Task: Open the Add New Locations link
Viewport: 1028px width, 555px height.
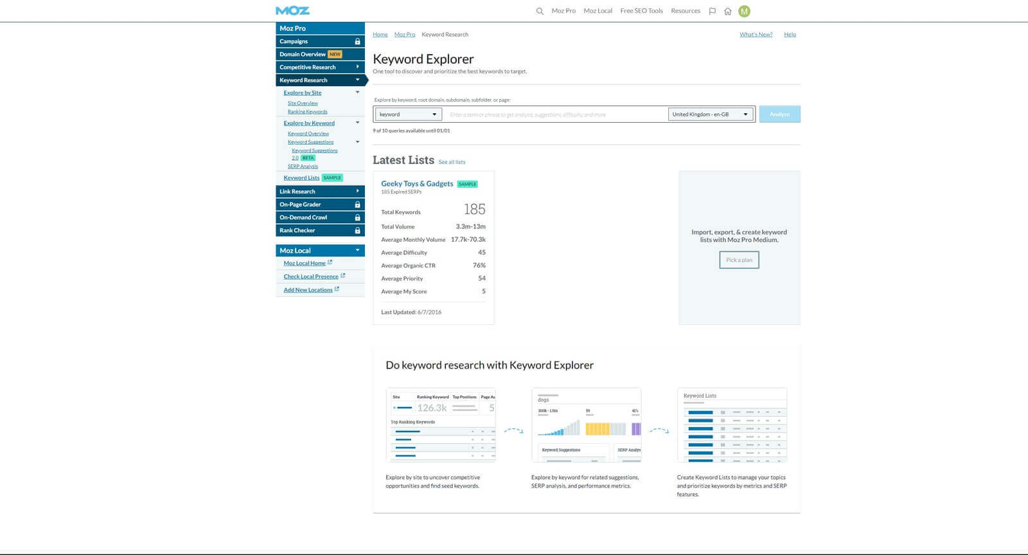Action: coord(308,290)
